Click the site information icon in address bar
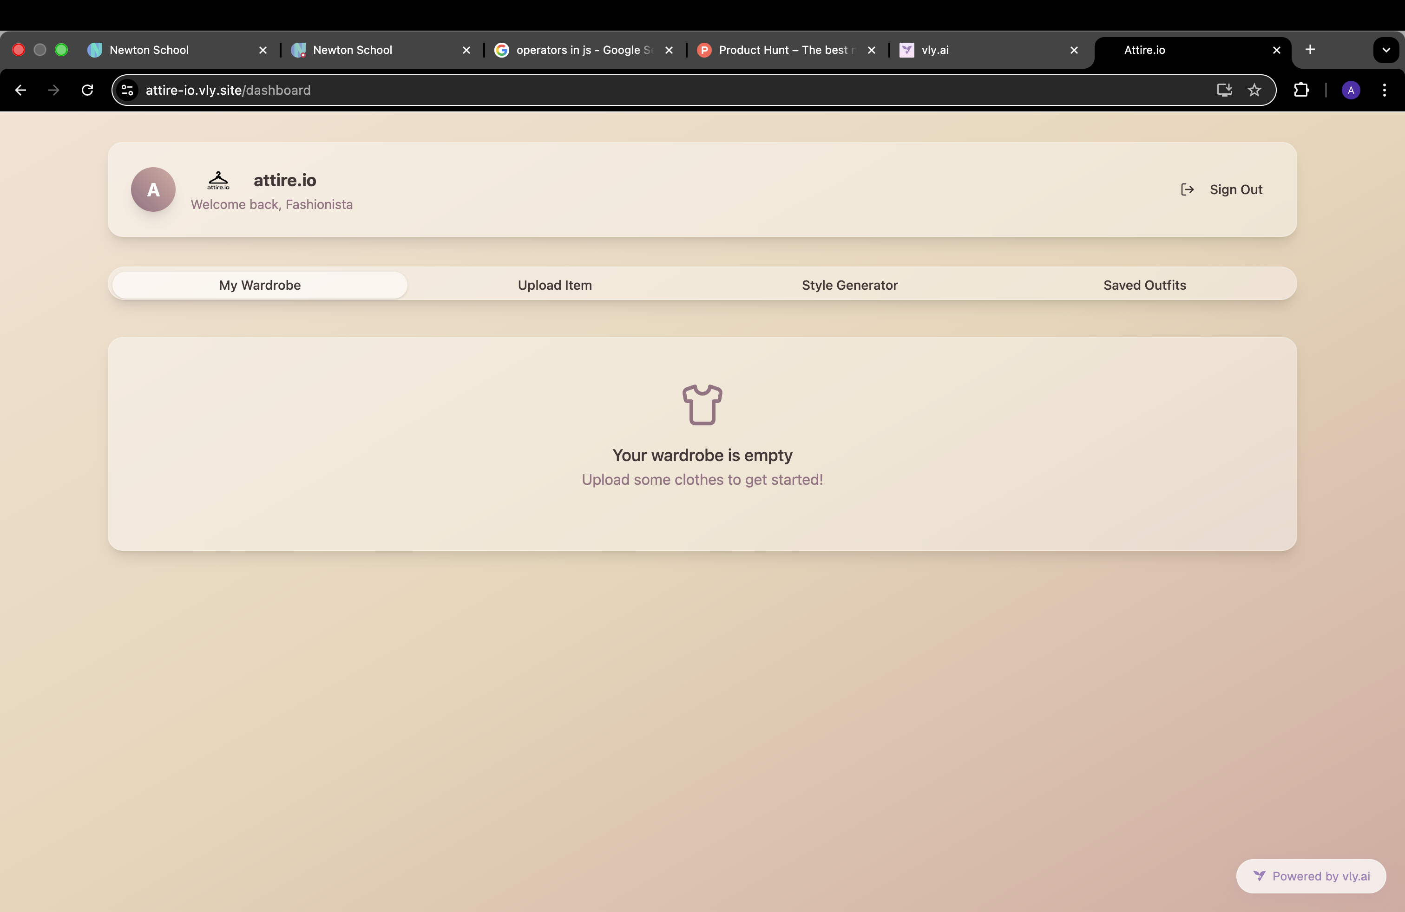The width and height of the screenshot is (1405, 912). (127, 90)
